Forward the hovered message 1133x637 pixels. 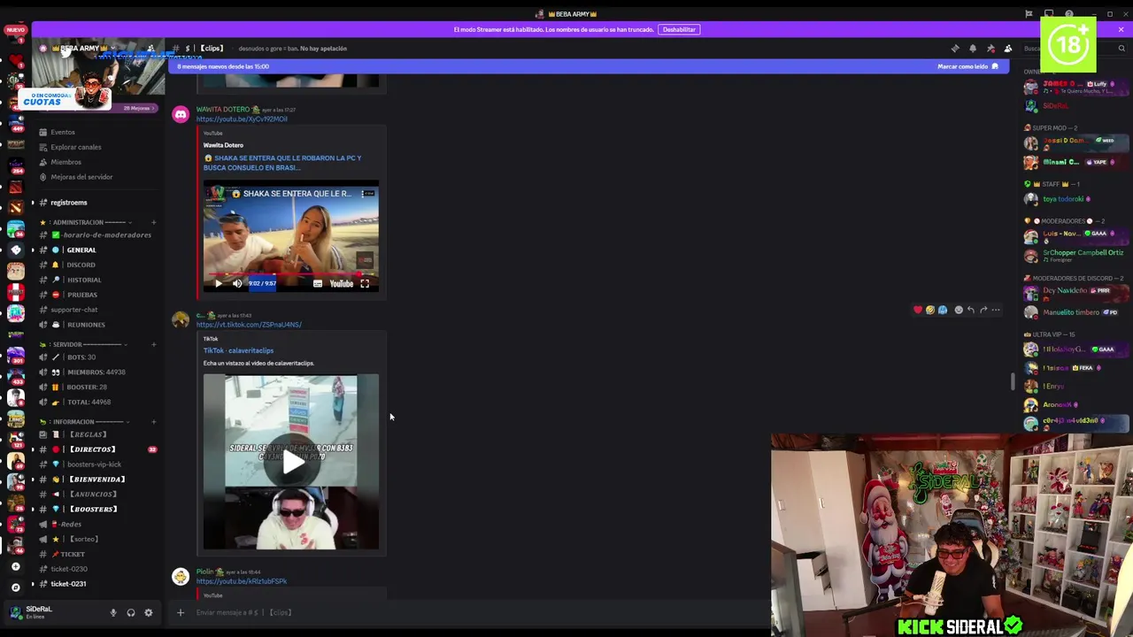tap(983, 310)
